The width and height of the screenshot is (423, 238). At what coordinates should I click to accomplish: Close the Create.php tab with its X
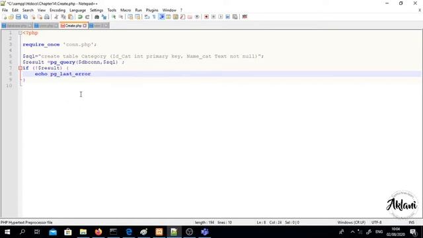coord(85,26)
